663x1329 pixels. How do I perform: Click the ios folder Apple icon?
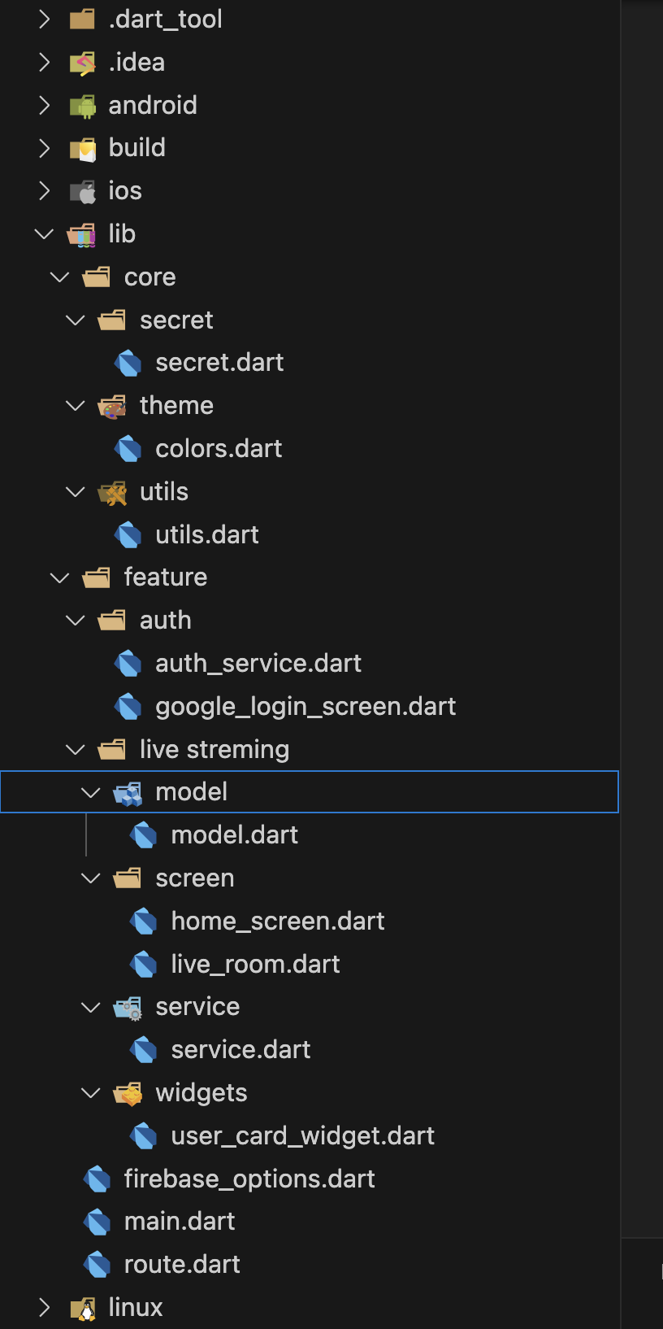pos(82,192)
